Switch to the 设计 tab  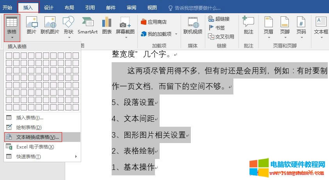click(x=49, y=8)
